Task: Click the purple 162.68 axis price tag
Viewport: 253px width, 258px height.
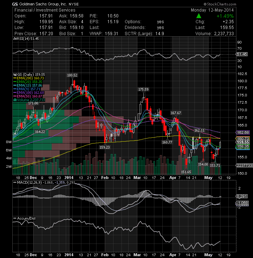Action: [x=243, y=133]
